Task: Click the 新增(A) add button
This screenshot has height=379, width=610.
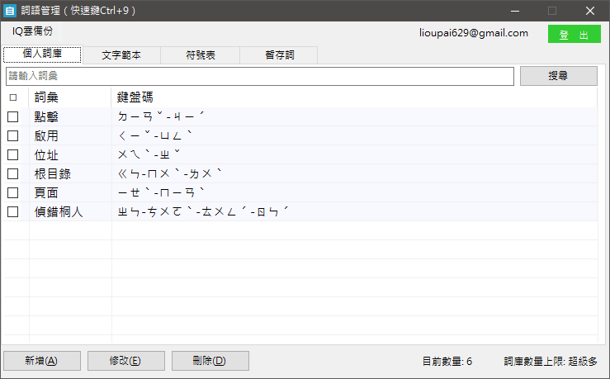Action: pyautogui.click(x=42, y=361)
